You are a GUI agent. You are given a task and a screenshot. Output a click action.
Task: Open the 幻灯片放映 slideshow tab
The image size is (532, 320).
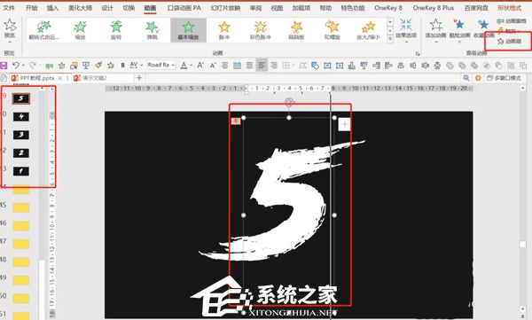[x=225, y=7]
